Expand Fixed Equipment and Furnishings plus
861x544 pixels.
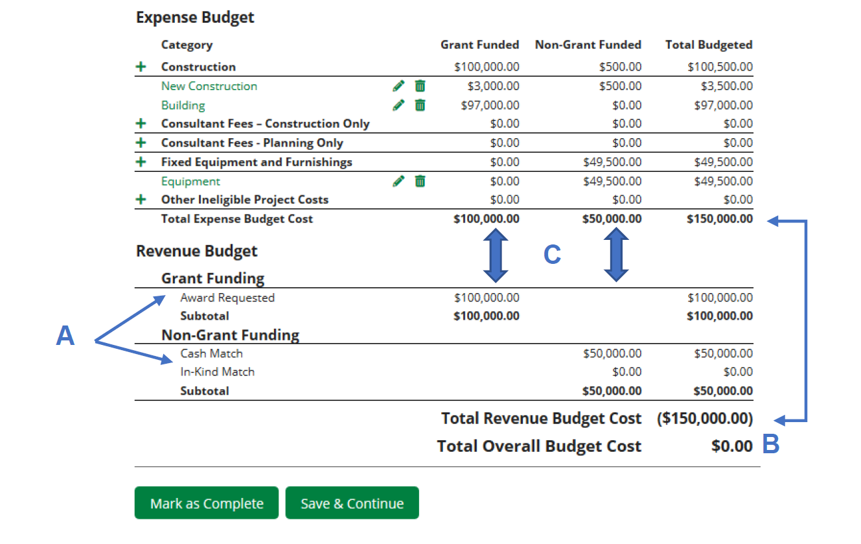coord(141,162)
